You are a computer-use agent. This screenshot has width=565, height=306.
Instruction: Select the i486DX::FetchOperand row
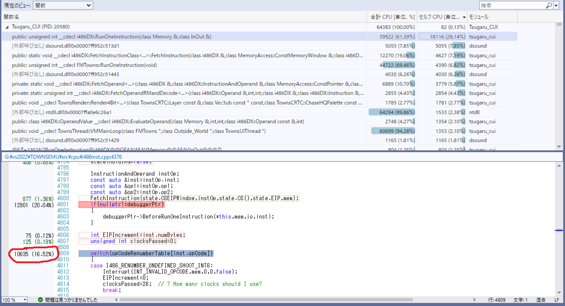259,84
